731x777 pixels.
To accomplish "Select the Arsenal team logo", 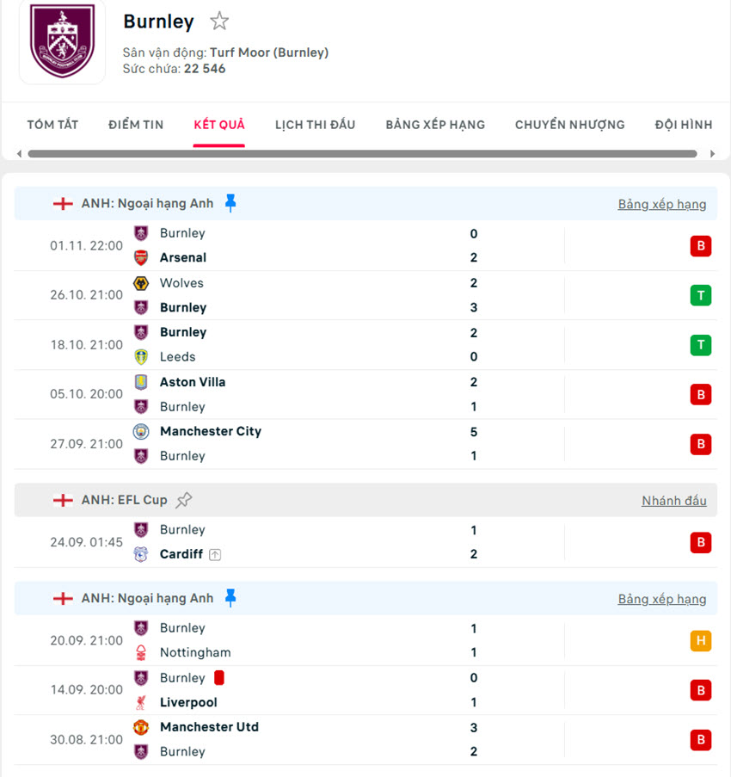I will point(142,257).
